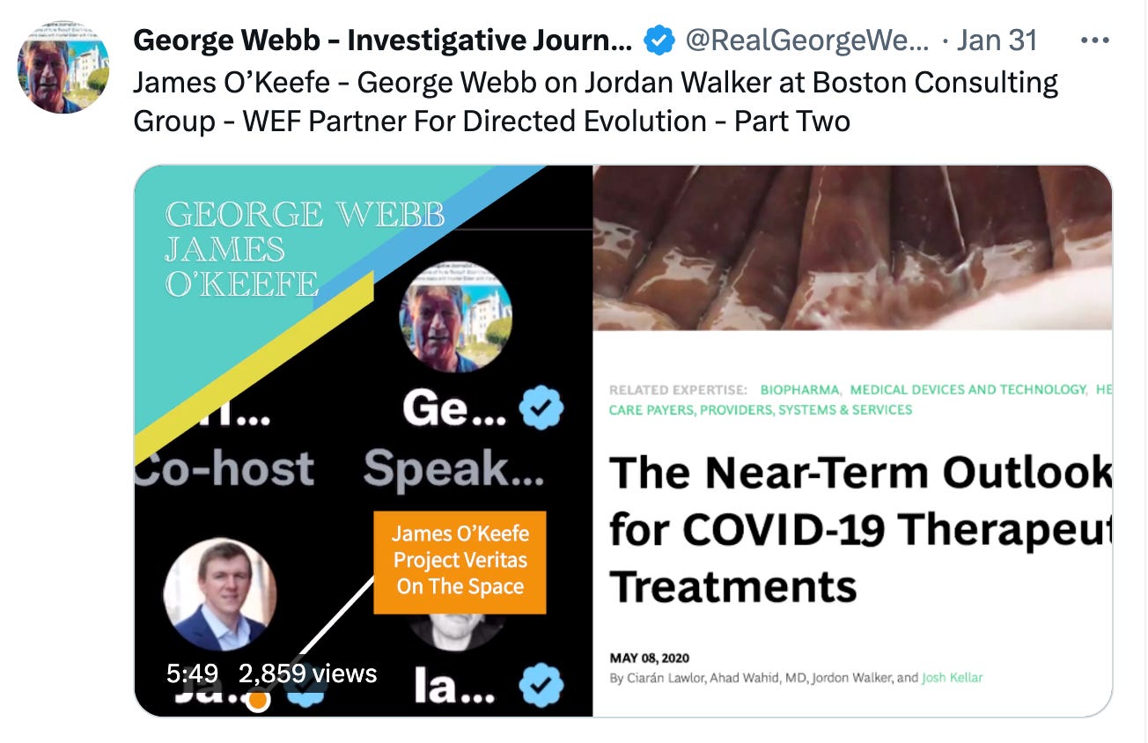Viewport: 1148px width, 743px height.
Task: Click The Near-Term Outlook article headline
Action: click(860, 529)
